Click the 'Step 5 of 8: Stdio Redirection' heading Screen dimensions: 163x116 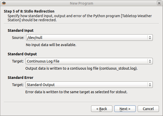tap(29, 11)
